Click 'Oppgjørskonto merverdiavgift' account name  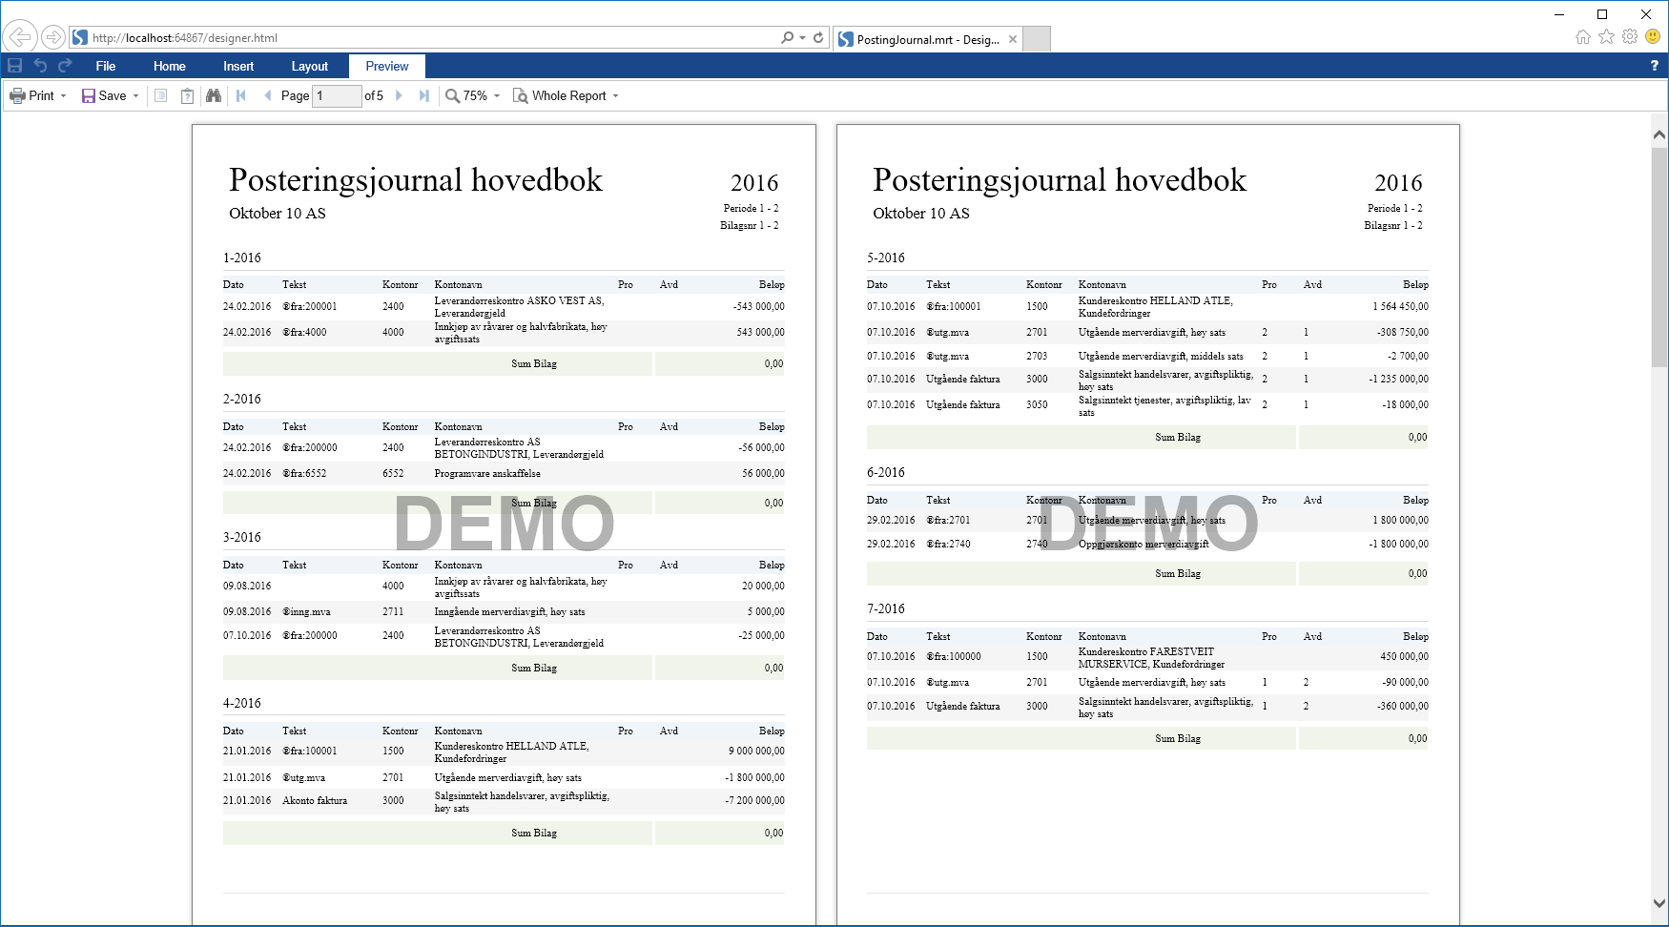(x=1144, y=545)
